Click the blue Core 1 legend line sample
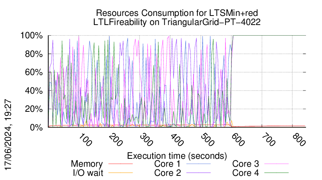322x180 pixels. coord(199,164)
